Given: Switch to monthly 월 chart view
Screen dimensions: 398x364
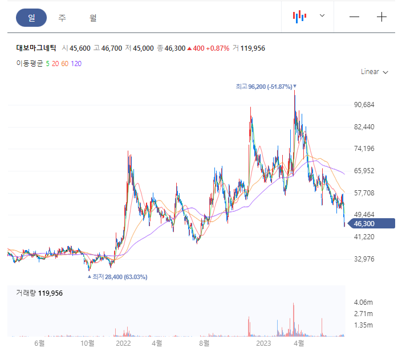Looking at the screenshot, I should [x=93, y=18].
